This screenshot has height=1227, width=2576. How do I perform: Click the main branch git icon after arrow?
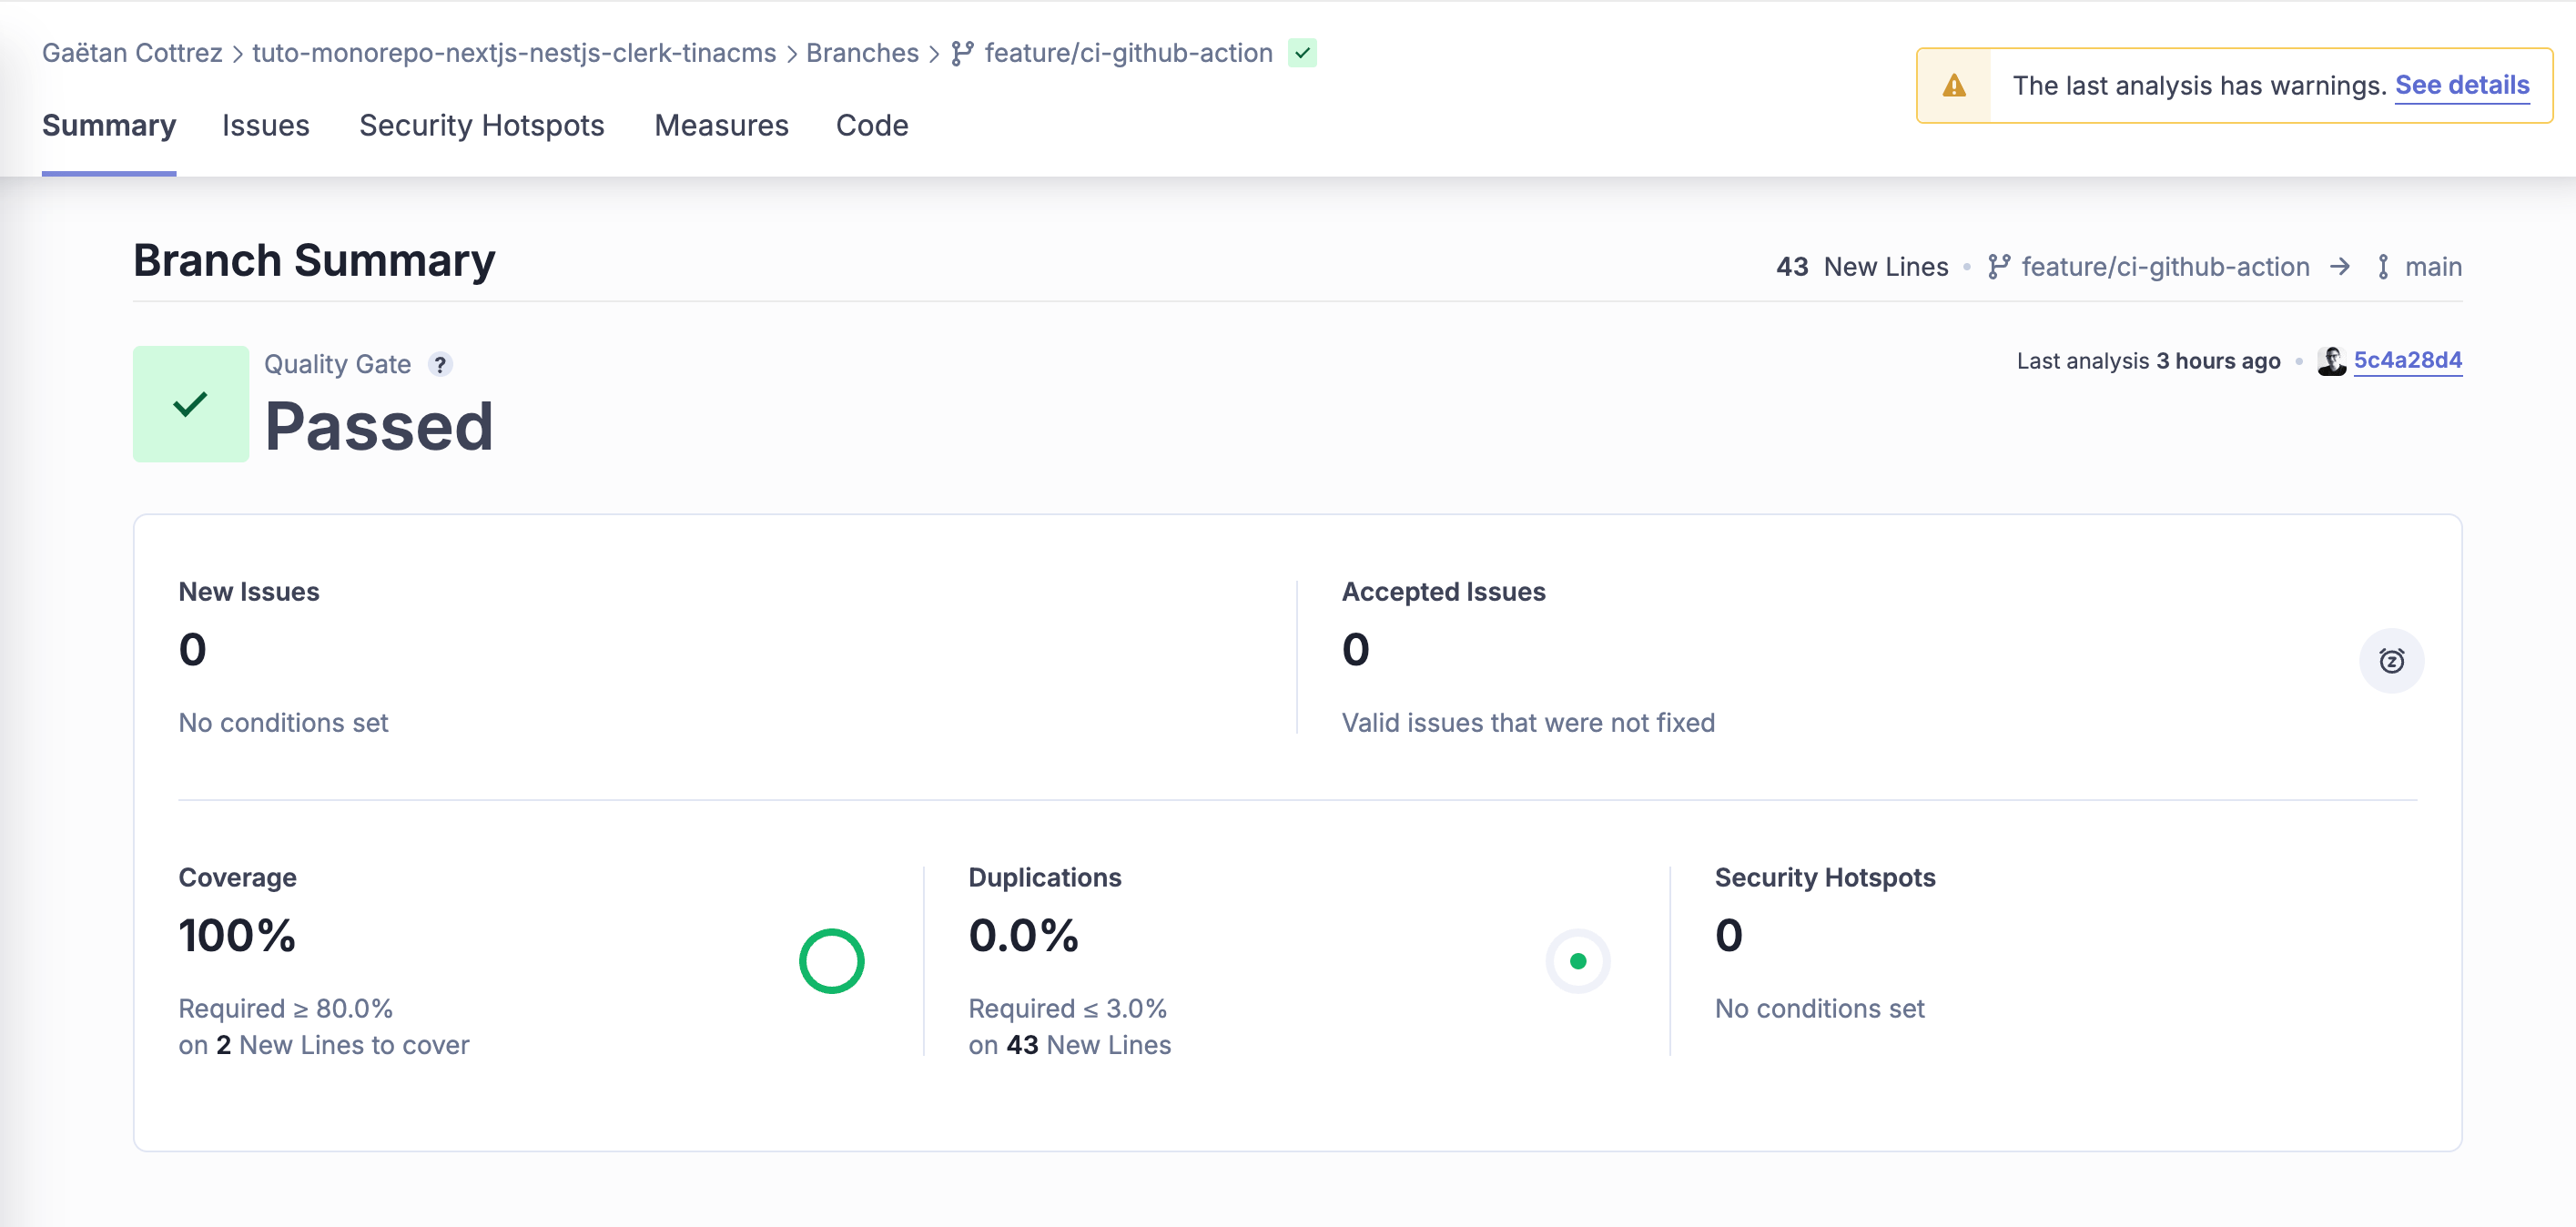coord(2382,266)
